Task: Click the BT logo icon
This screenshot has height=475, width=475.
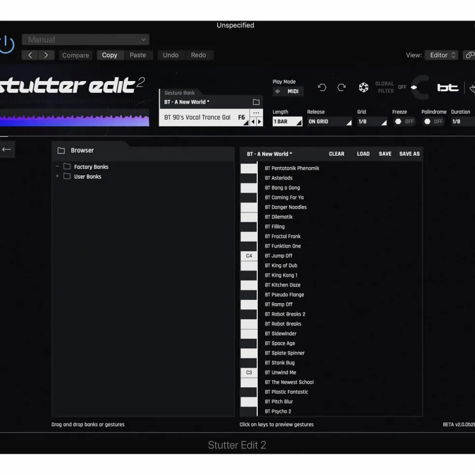Action: click(x=448, y=88)
